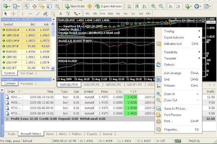217x144 pixels.
Task: Close the Market Watch panel
Action: (54, 19)
